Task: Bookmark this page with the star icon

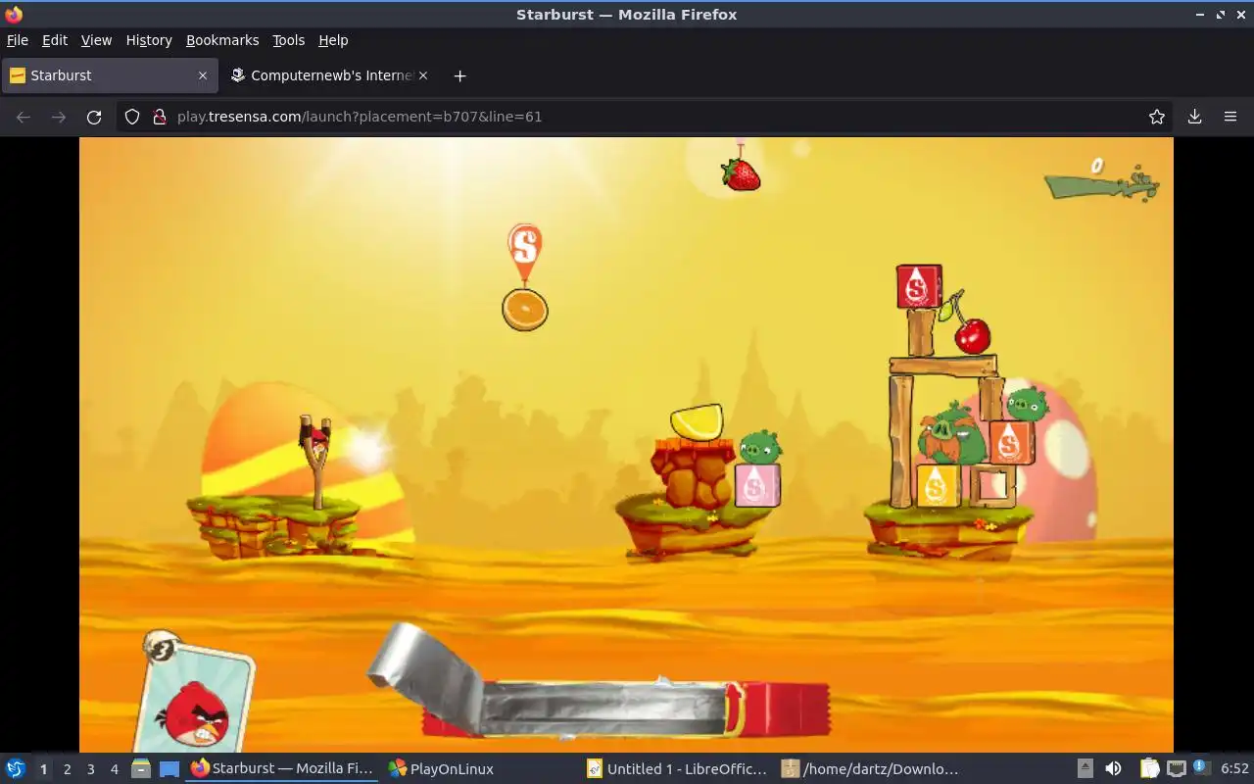Action: click(x=1157, y=117)
